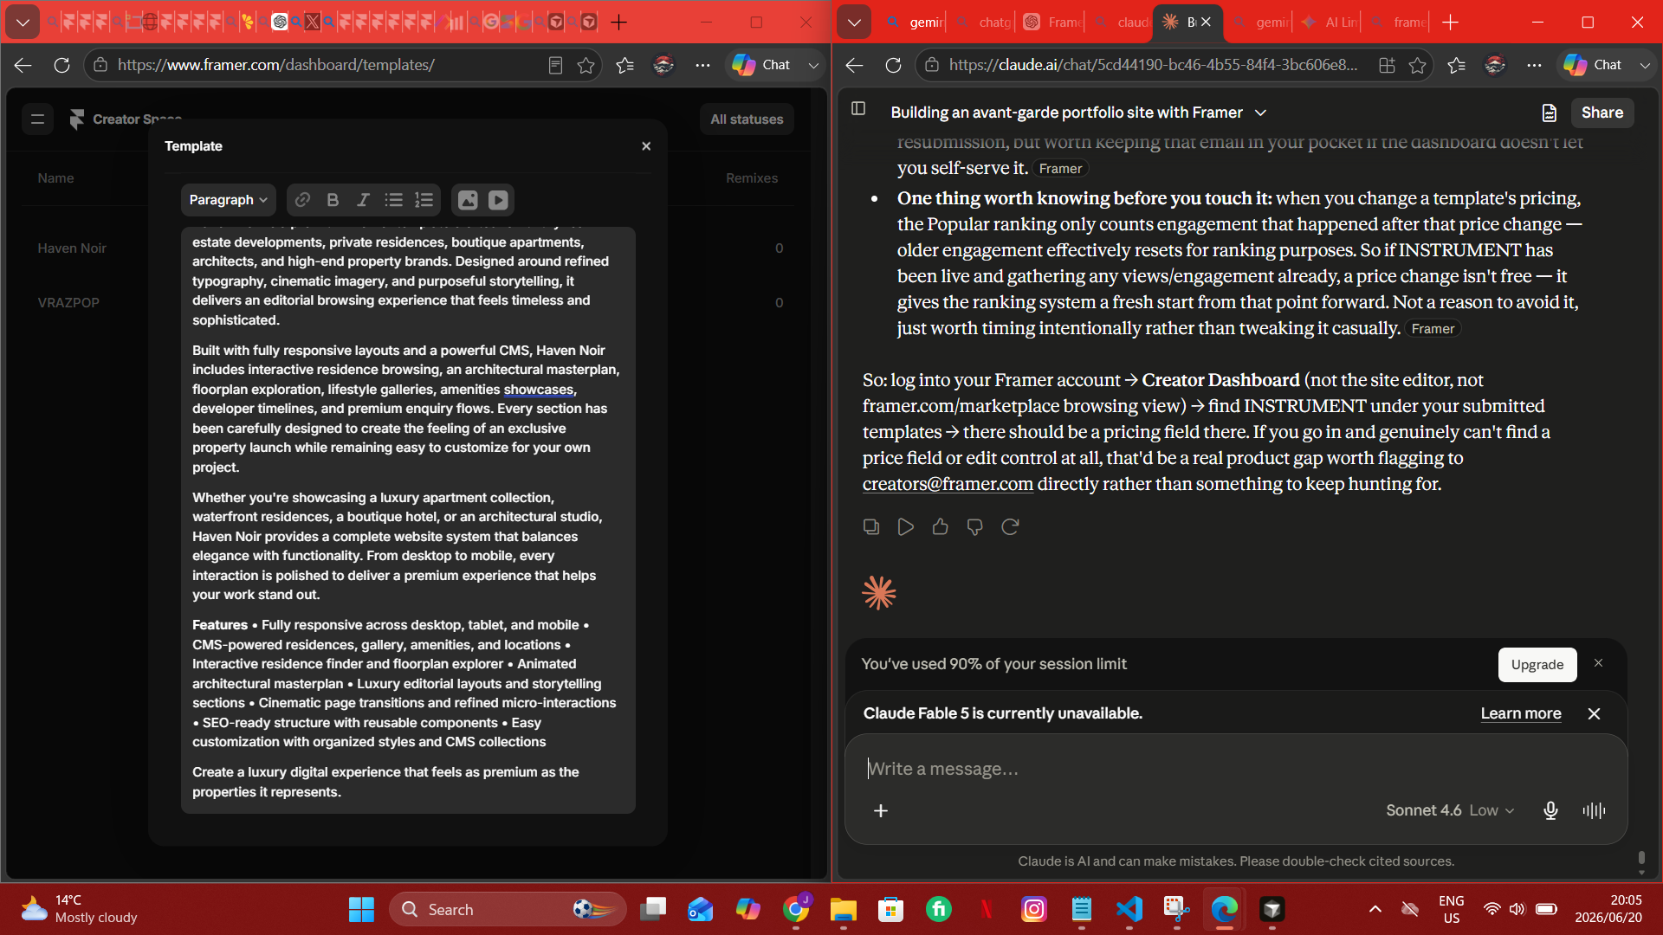Favorite the Claude chat page with star
This screenshot has height=935, width=1663.
coord(1417,65)
